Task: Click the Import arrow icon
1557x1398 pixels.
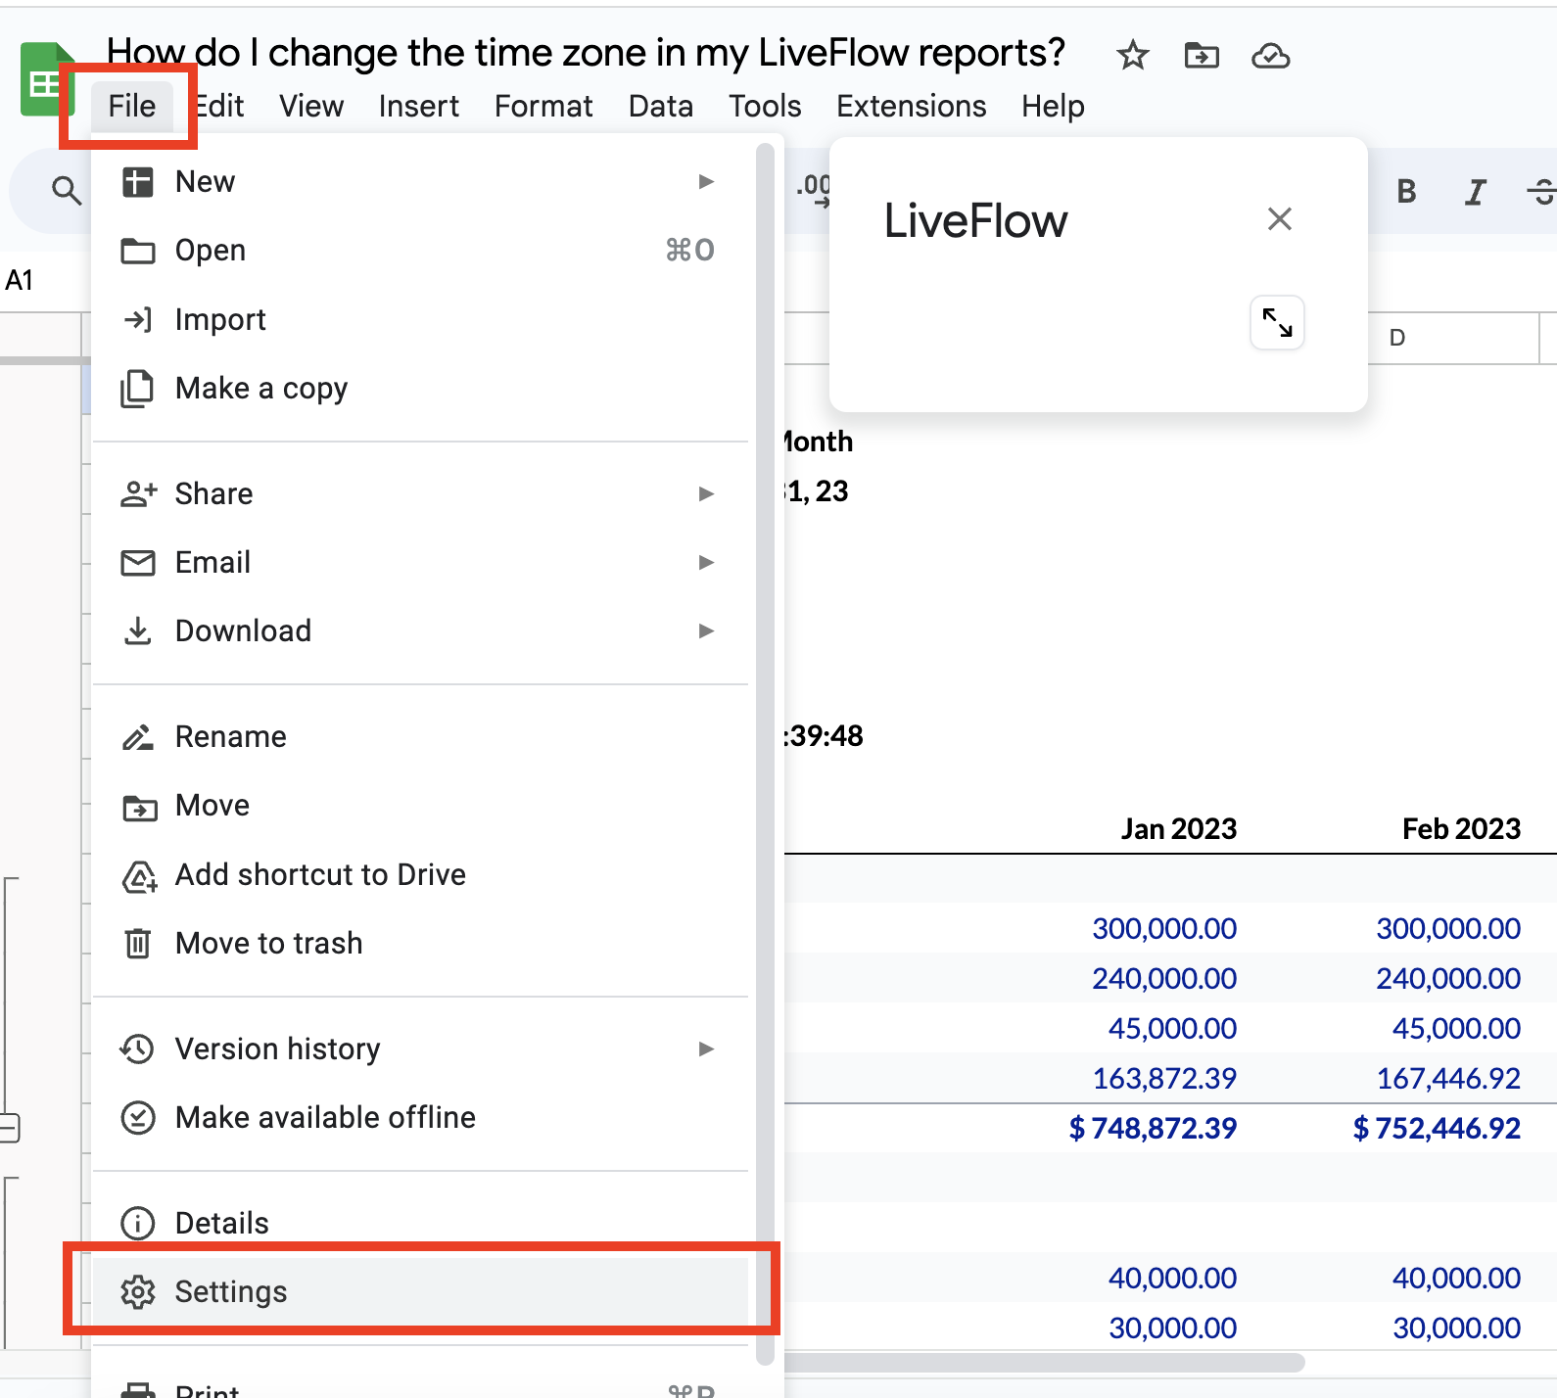Action: pos(138,320)
